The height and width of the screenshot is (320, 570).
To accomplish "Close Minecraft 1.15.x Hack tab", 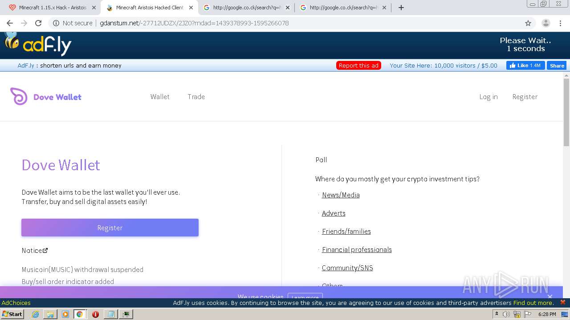I will [94, 8].
